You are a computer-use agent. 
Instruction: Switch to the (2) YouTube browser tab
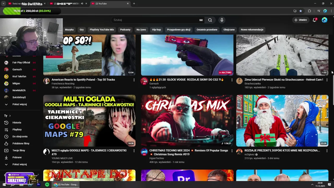click(110, 4)
